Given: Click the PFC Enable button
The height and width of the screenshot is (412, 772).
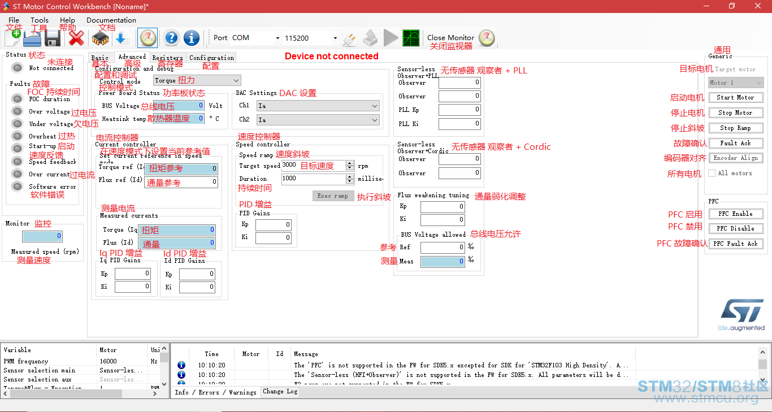Looking at the screenshot, I should coord(735,214).
